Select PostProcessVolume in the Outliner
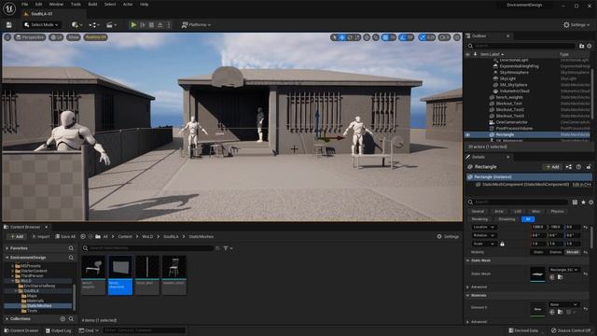The image size is (597, 336). [x=514, y=129]
